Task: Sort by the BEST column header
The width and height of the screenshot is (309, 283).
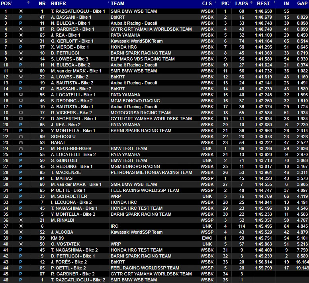Action: tap(263, 3)
